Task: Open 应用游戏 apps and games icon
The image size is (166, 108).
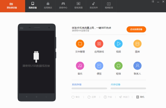Action: pyautogui.click(x=99, y=44)
